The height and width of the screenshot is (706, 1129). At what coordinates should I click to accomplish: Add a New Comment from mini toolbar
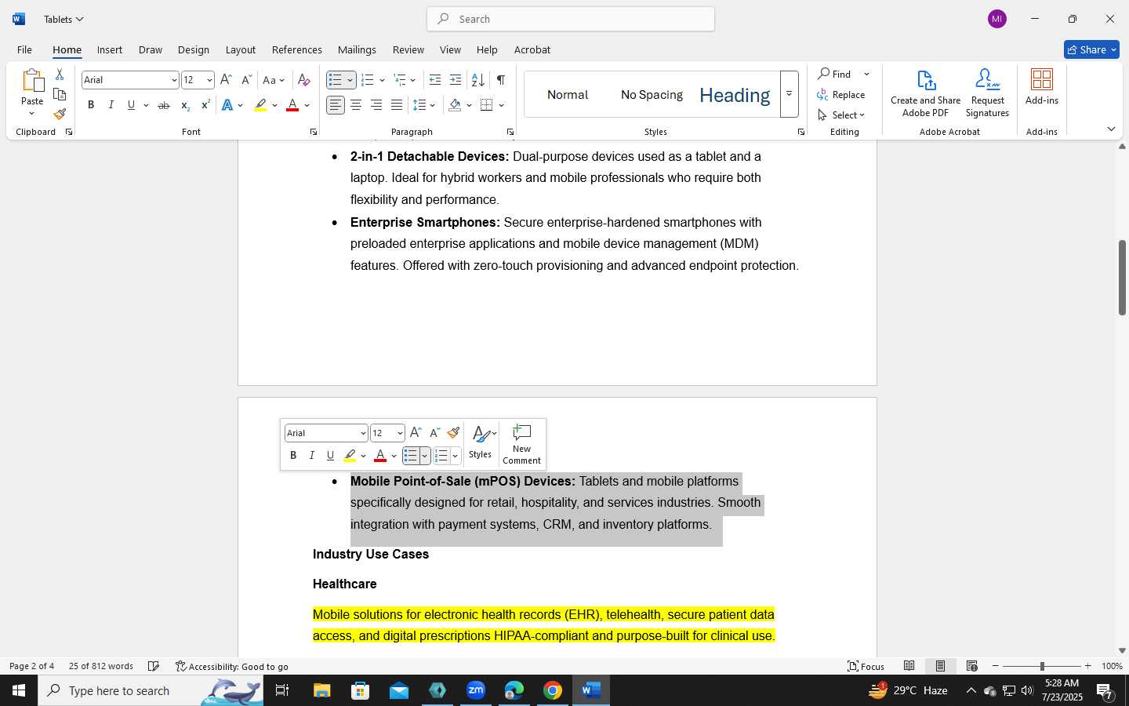click(522, 444)
